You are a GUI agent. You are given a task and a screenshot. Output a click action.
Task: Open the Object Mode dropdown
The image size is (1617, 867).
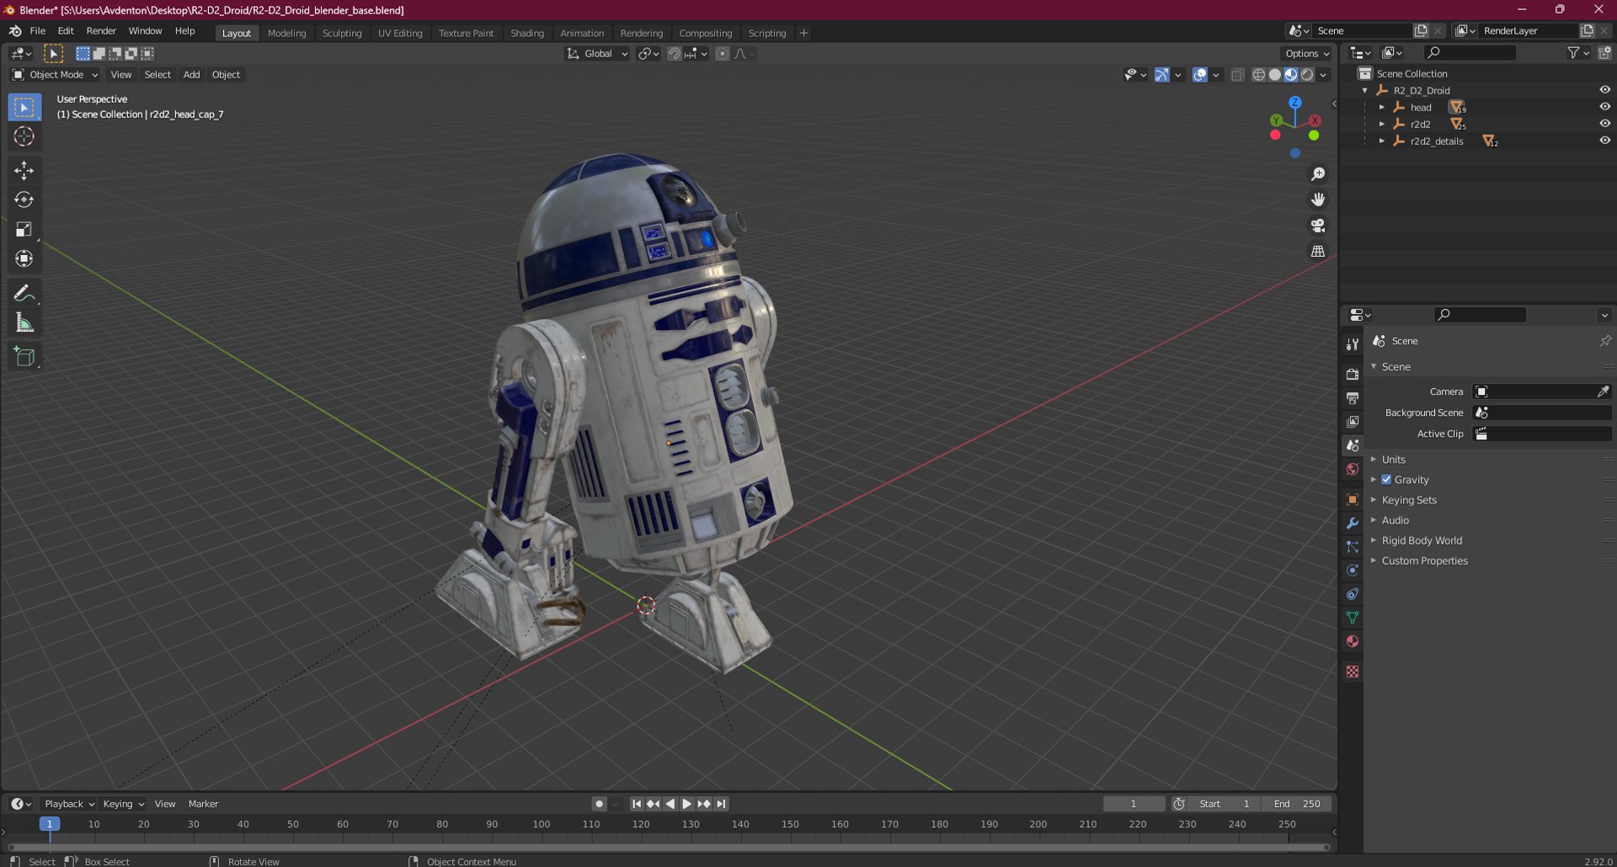point(55,75)
